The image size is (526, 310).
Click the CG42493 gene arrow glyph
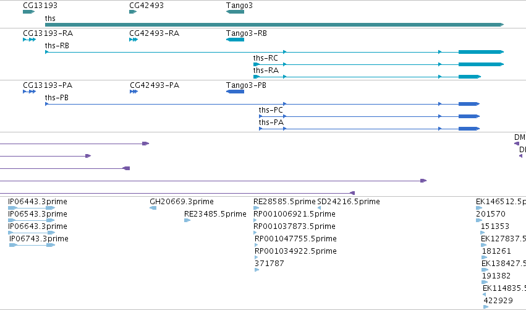tap(133, 12)
